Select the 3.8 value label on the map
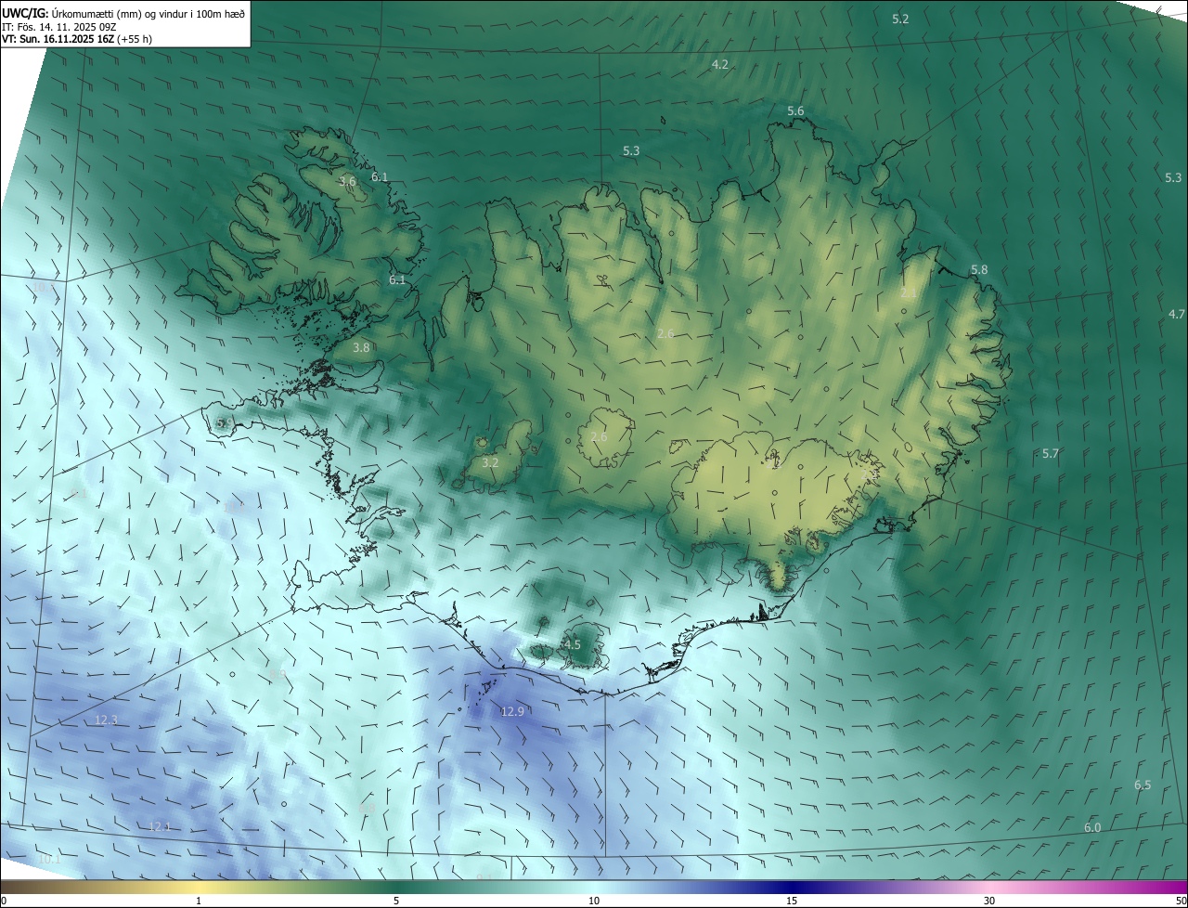This screenshot has height=908, width=1188. point(361,348)
